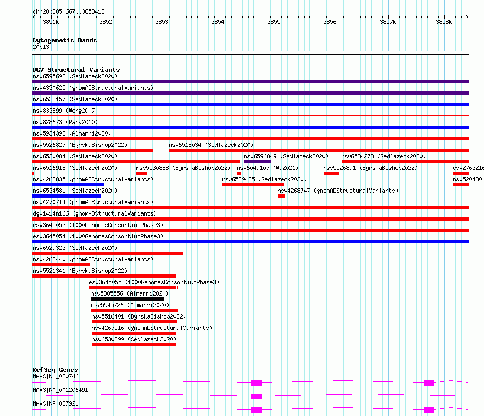Viewport: 484px width, 416px height.
Task: Open the nsv5934392 (Almarri2020) label
Action: pos(72,133)
